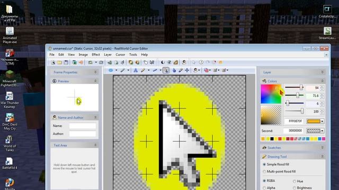Select the RGBA radio button
The height and width of the screenshot is (190, 339).
[x=264, y=180]
